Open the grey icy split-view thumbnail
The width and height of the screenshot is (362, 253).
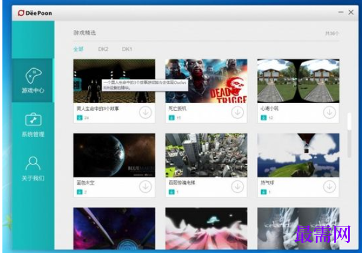click(299, 228)
